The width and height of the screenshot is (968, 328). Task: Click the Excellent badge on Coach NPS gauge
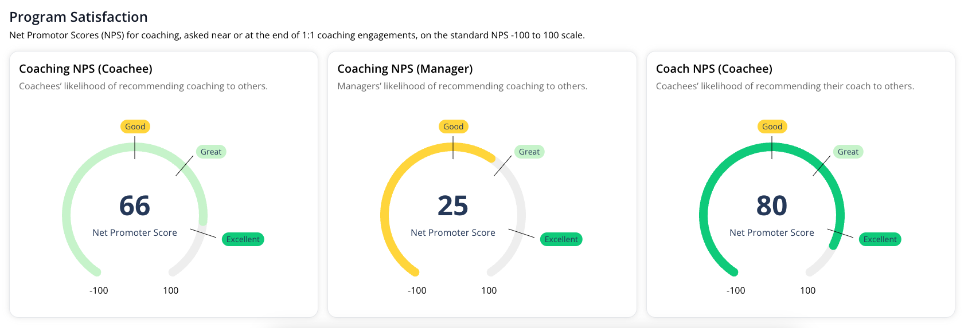click(880, 239)
